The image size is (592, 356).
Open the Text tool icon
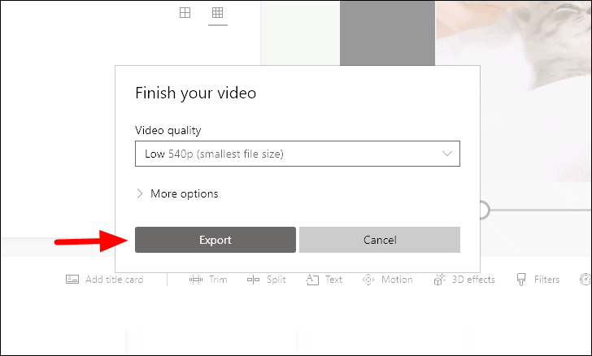tap(312, 280)
